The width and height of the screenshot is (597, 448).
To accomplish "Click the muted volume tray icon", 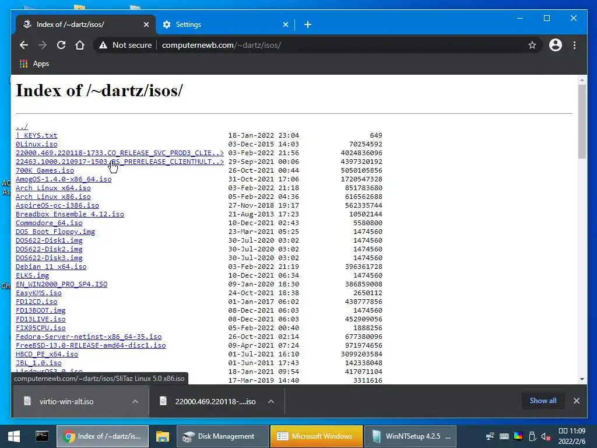I will [x=546, y=436].
